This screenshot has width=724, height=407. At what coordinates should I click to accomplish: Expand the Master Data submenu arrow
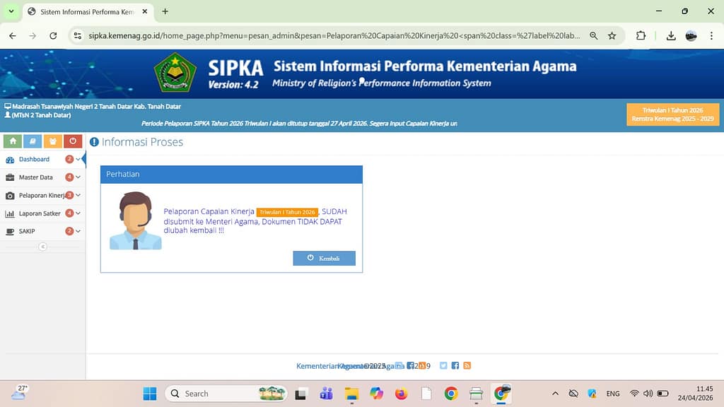[78, 177]
